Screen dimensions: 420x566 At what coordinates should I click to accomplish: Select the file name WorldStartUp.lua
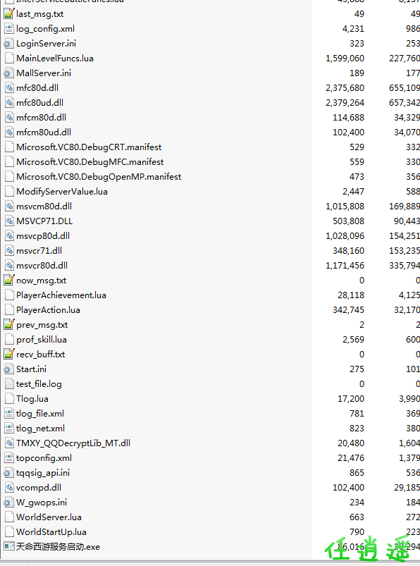51,531
